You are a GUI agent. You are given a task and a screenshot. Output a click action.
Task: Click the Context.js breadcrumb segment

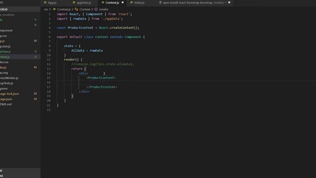tap(64, 9)
